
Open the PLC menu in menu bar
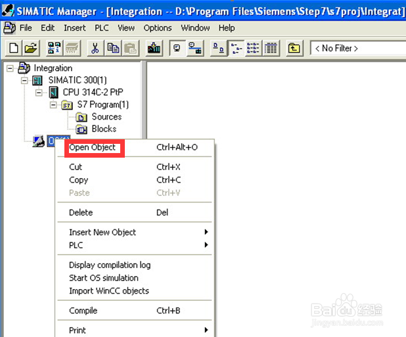101,28
